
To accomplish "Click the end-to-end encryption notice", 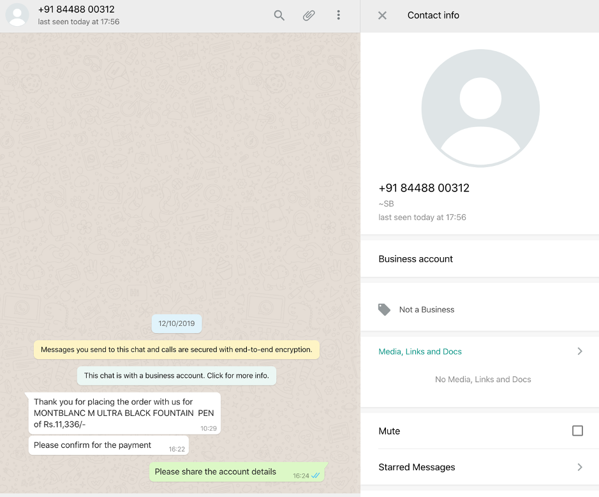I will tap(177, 350).
